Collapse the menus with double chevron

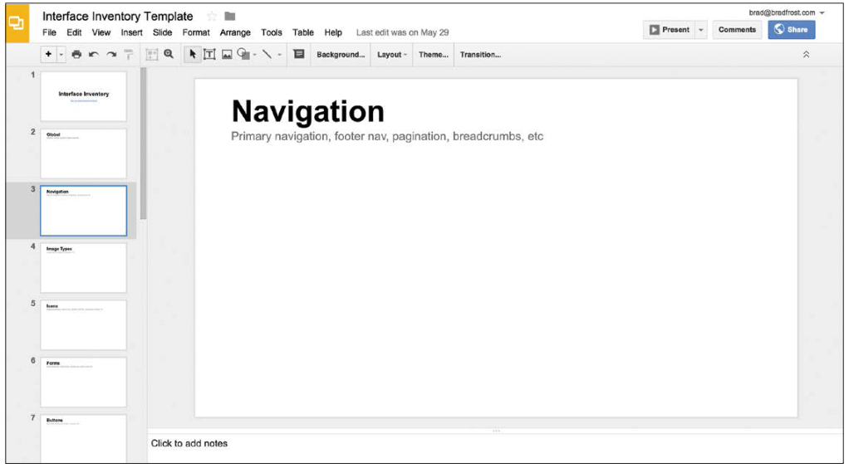806,54
